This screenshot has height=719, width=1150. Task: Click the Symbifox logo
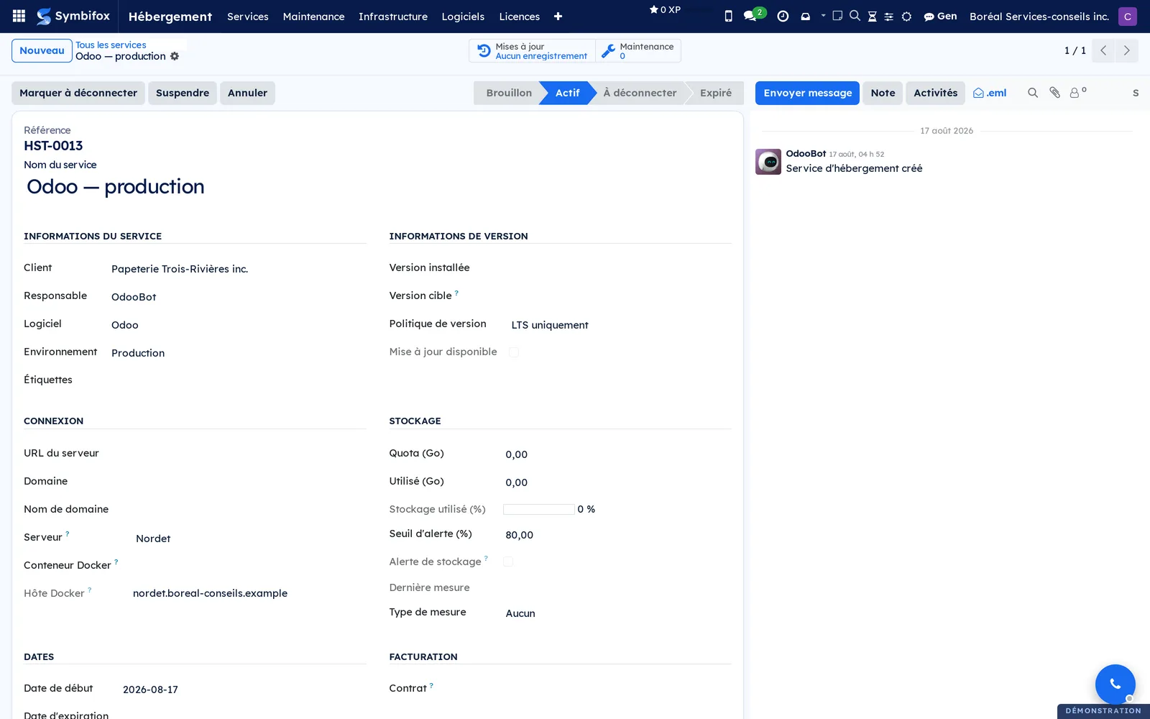(x=73, y=16)
